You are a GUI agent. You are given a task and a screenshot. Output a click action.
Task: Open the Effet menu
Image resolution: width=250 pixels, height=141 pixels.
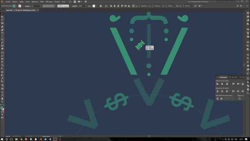tap(42, 2)
